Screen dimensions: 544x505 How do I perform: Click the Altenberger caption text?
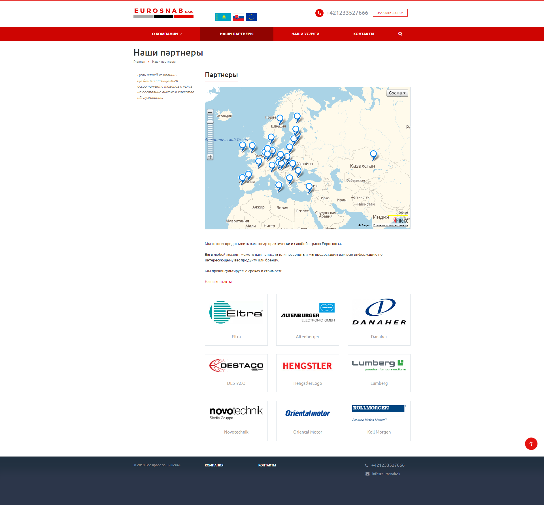[x=308, y=337]
